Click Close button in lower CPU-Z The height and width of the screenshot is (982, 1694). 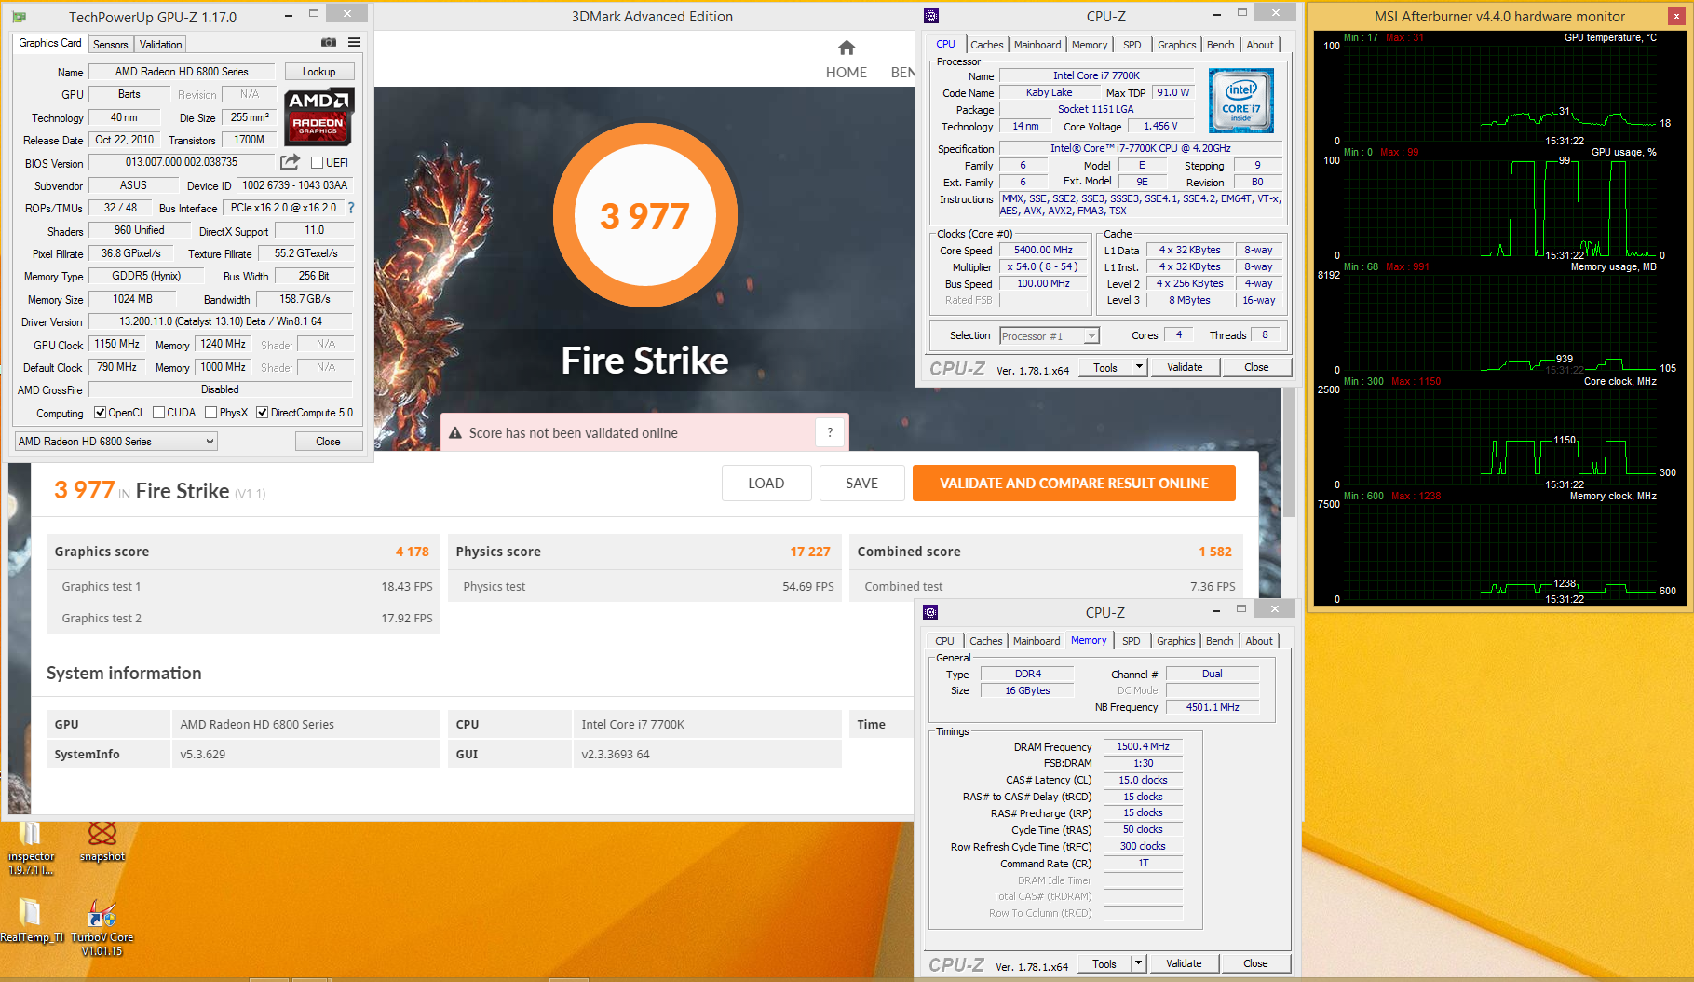pos(1255,963)
